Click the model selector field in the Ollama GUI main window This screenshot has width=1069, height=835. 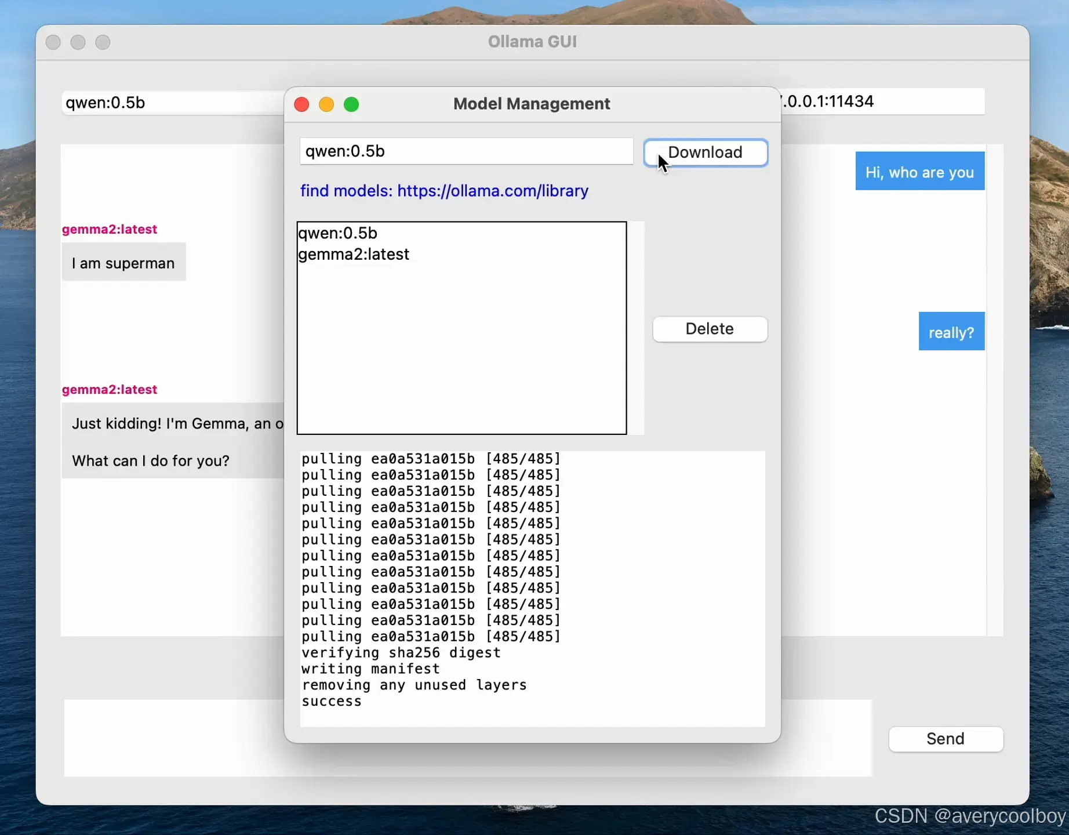(x=173, y=103)
